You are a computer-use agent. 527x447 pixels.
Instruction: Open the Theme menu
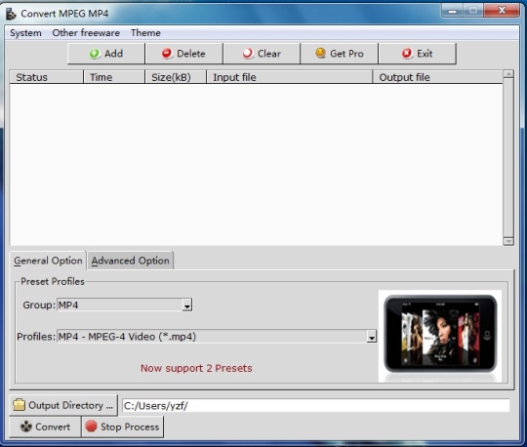pos(145,33)
